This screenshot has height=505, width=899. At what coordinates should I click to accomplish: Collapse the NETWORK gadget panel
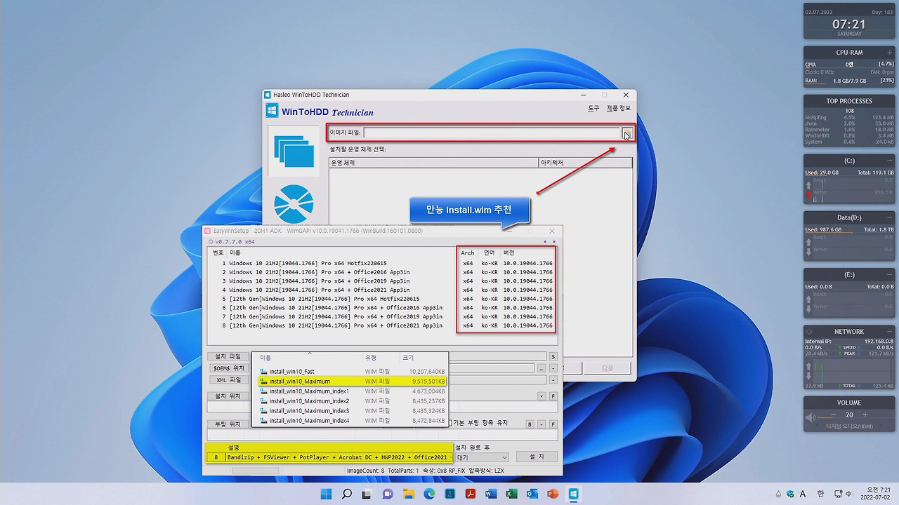[x=890, y=332]
